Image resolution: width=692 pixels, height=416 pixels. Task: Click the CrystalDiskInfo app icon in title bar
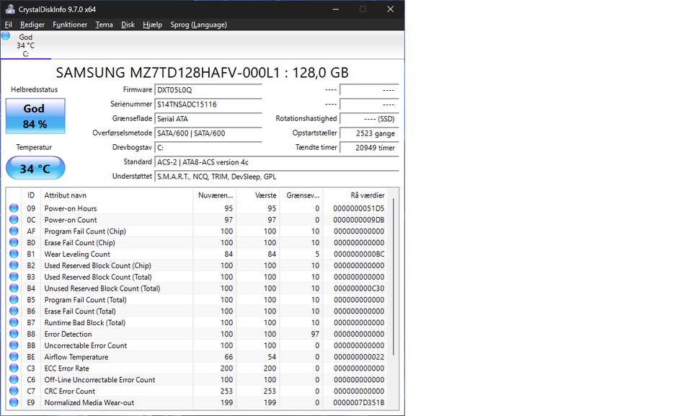pyautogui.click(x=9, y=9)
